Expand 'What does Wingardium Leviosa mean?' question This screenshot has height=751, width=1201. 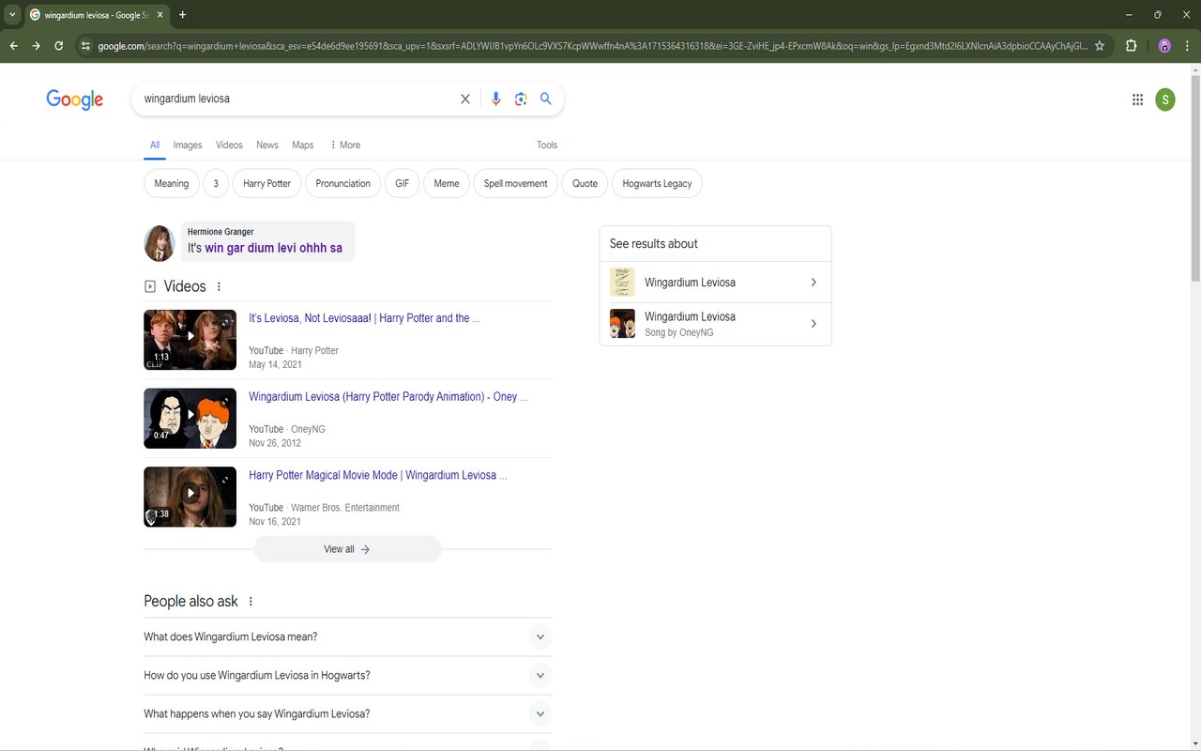coord(347,636)
